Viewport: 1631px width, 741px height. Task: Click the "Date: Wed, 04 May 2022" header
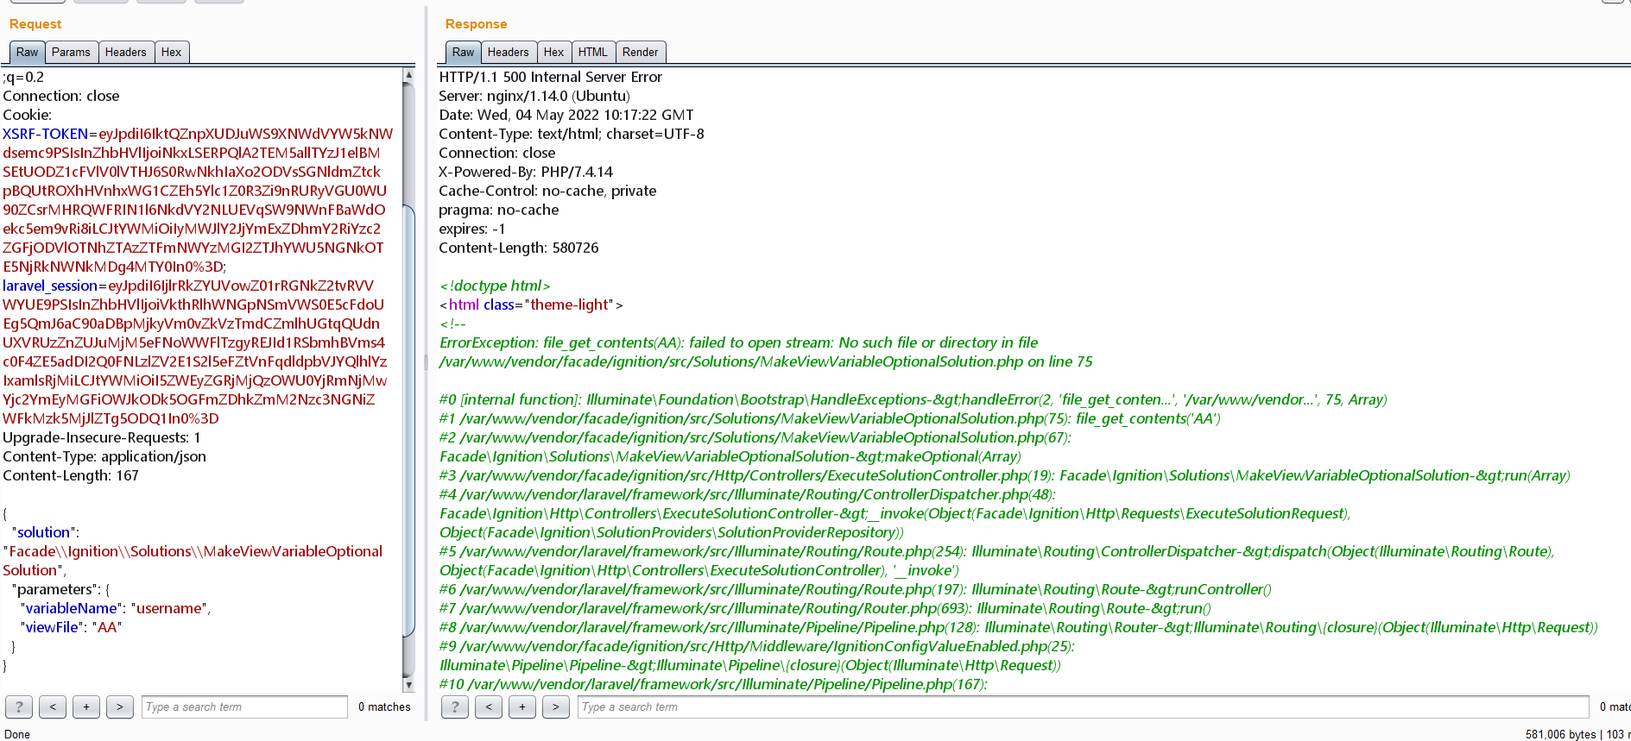pyautogui.click(x=566, y=115)
